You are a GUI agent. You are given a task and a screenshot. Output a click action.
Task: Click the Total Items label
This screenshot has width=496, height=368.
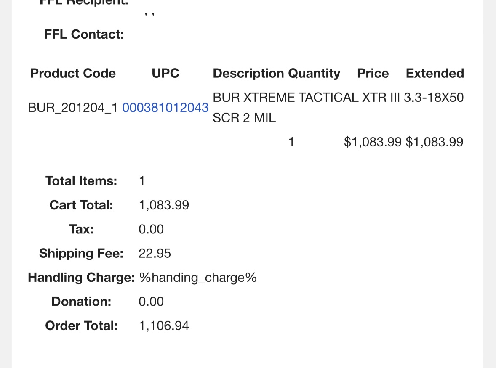[81, 181]
